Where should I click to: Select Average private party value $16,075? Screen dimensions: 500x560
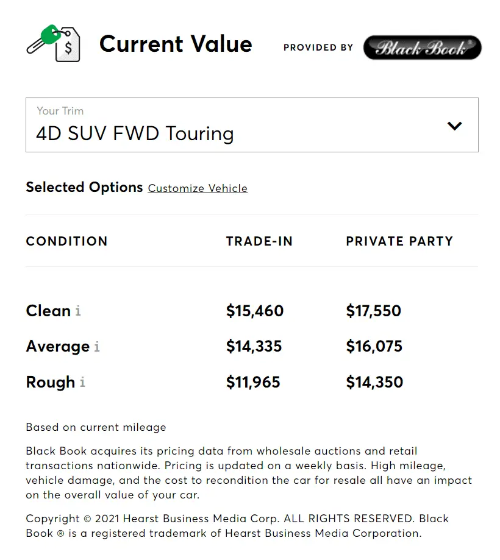coord(374,347)
